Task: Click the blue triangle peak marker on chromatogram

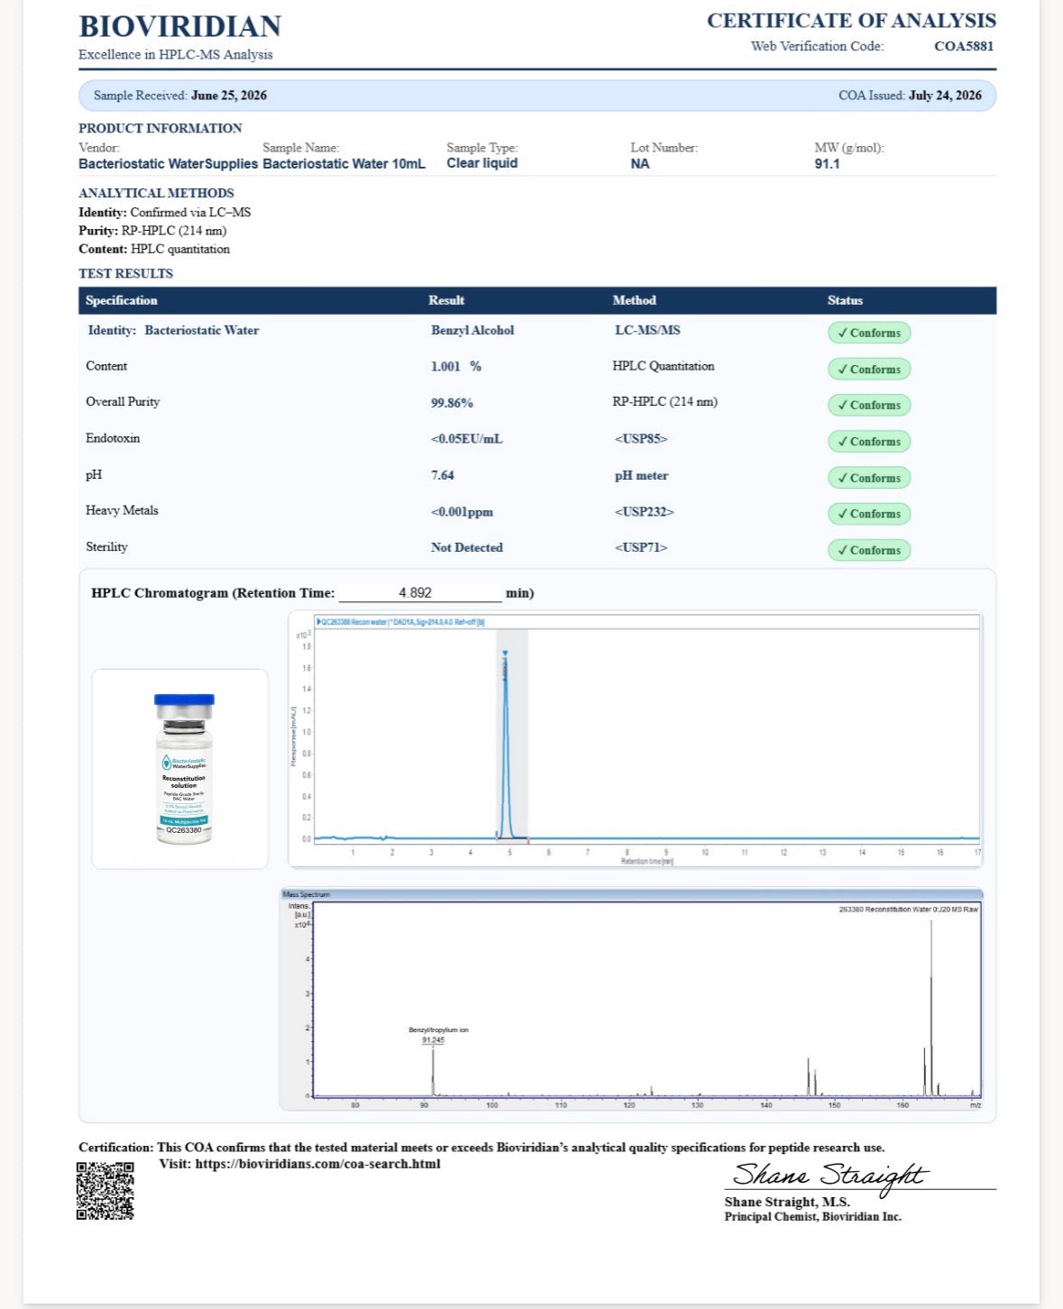Action: pos(505,654)
